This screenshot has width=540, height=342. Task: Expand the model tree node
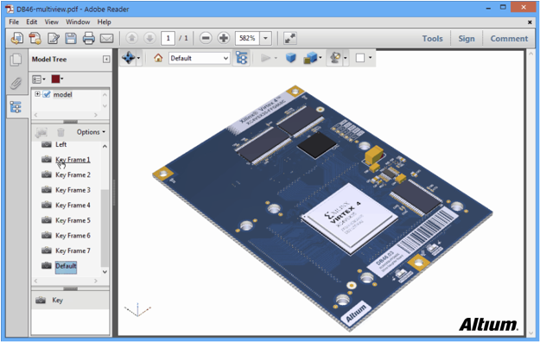[37, 94]
